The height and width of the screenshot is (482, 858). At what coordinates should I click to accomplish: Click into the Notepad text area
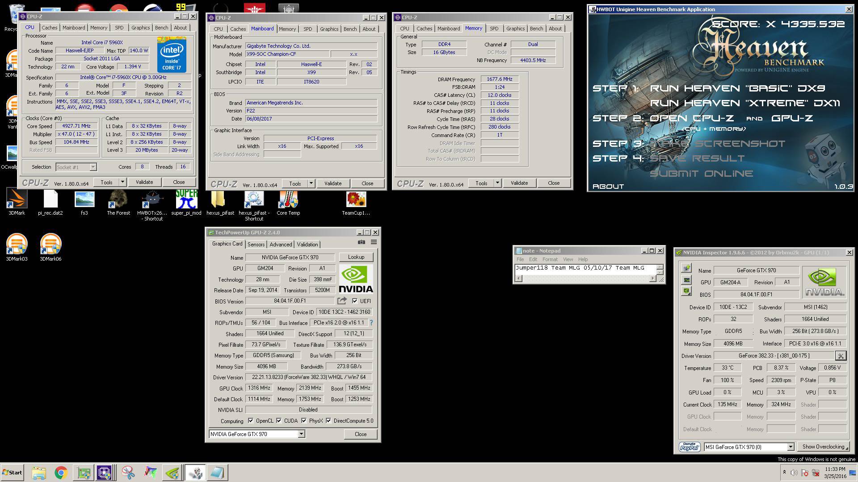585,269
